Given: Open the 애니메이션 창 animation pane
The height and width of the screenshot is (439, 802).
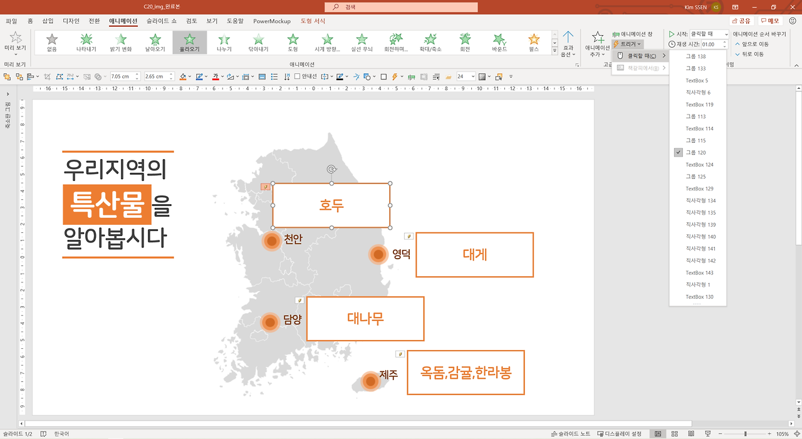Looking at the screenshot, I should coord(633,34).
